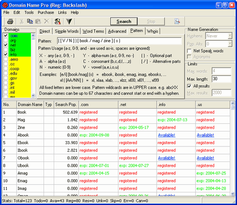Viewport: 237px width, 205px height.
Task: Click the .info column header
Action: point(176,104)
